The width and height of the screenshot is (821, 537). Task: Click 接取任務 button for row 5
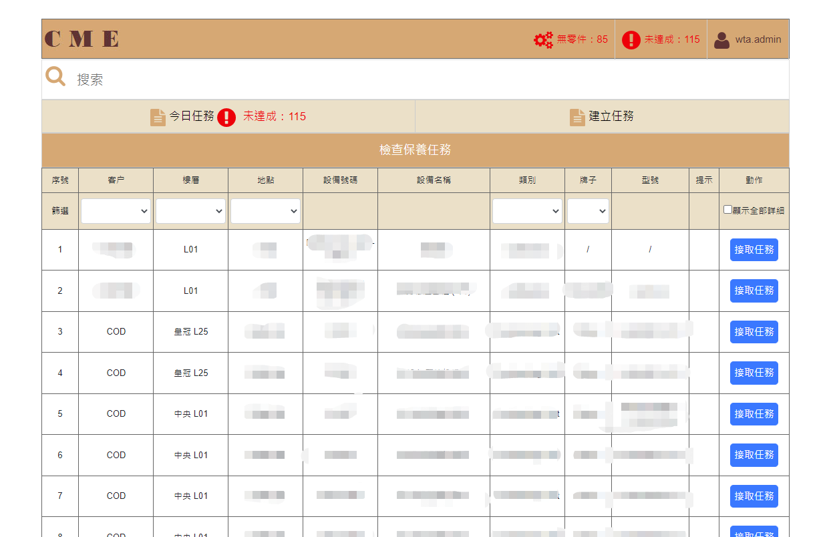[754, 414]
